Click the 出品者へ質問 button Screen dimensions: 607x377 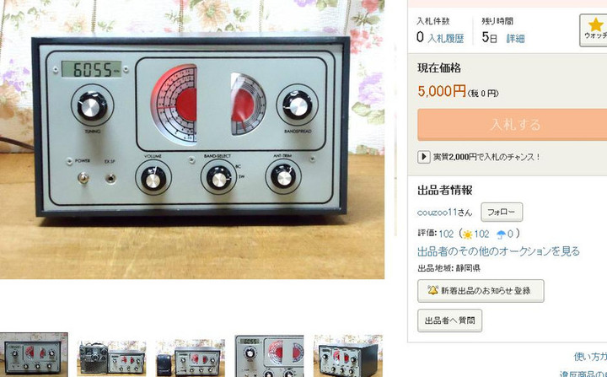(x=450, y=320)
